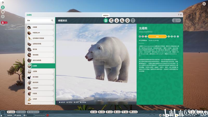The width and height of the screenshot is (208, 117).
Task: Open the 動物園 zoo button in bottom bar
Action: (11, 112)
